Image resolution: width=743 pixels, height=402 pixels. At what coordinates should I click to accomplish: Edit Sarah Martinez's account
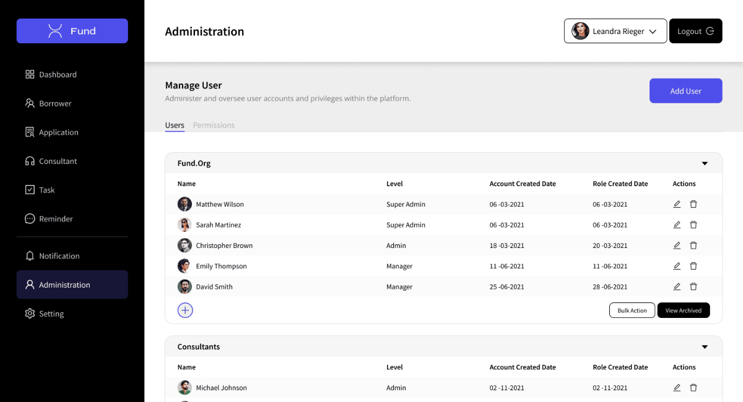pyautogui.click(x=677, y=225)
